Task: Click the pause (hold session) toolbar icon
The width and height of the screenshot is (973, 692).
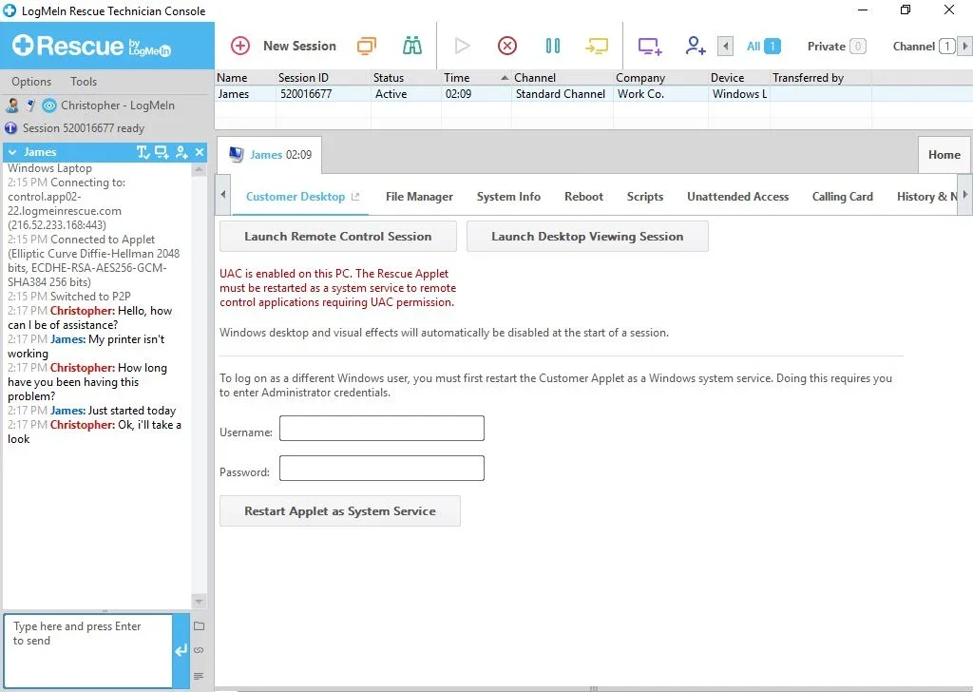Action: click(553, 46)
